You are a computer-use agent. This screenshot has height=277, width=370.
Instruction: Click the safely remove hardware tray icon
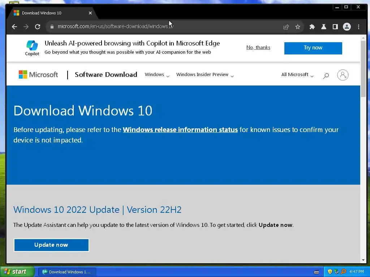click(337, 272)
